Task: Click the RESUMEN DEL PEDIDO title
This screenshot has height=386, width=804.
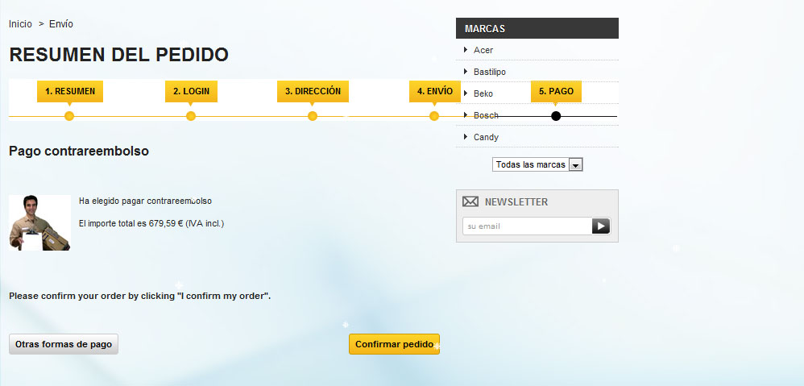Action: [119, 55]
